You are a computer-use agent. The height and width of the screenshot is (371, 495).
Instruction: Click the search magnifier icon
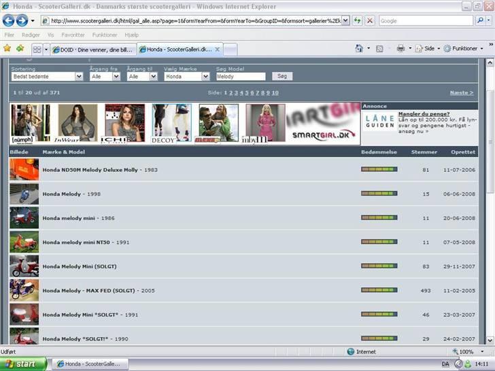[480, 21]
